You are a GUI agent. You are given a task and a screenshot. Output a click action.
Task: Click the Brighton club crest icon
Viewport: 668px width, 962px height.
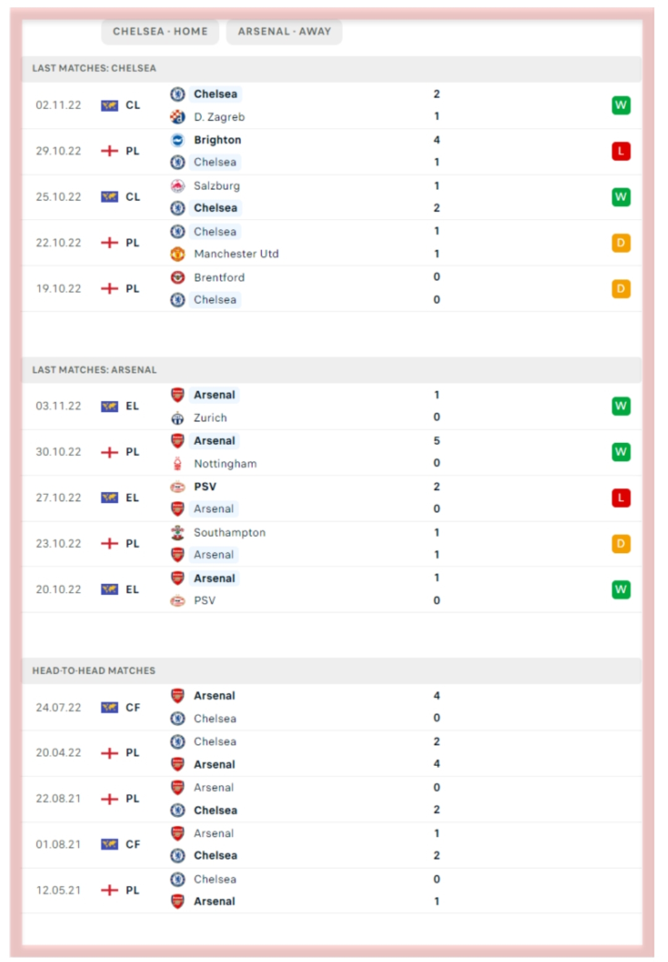pyautogui.click(x=178, y=140)
